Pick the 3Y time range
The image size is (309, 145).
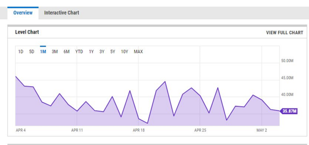[102, 52]
